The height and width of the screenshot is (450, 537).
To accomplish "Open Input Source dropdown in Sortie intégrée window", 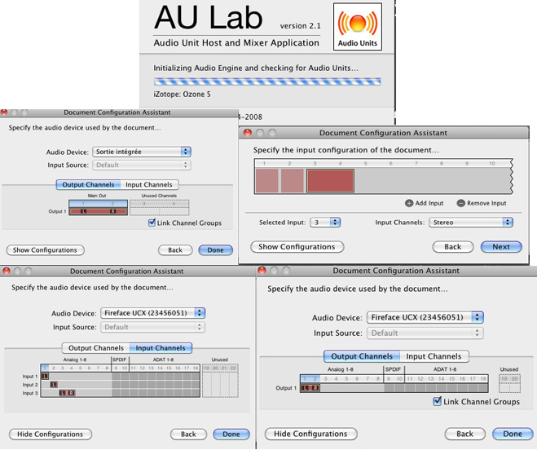I will click(x=142, y=165).
